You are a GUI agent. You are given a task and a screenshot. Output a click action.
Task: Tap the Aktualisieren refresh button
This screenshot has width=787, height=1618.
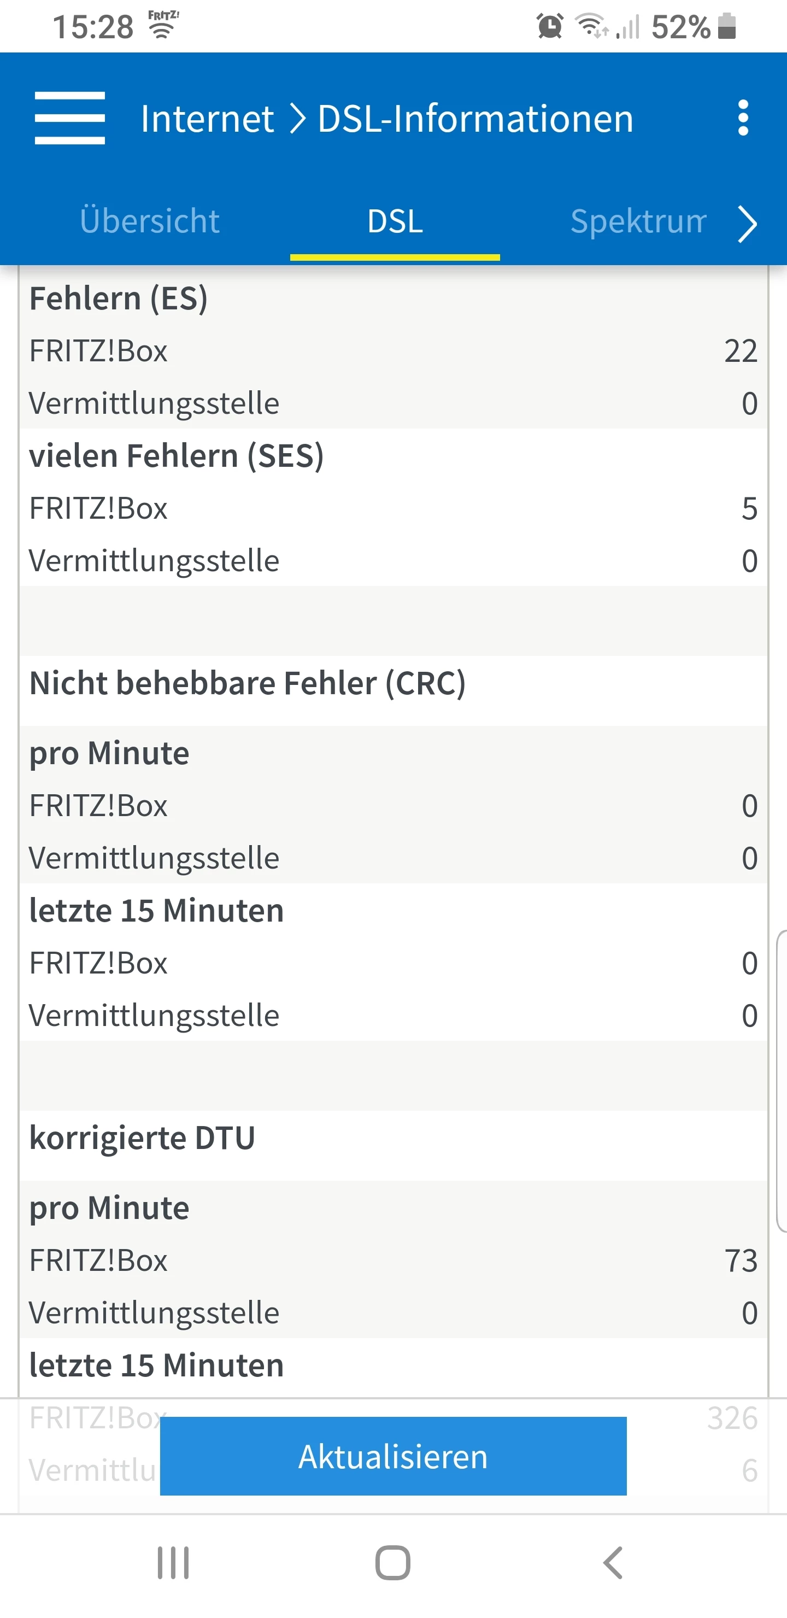[393, 1457]
